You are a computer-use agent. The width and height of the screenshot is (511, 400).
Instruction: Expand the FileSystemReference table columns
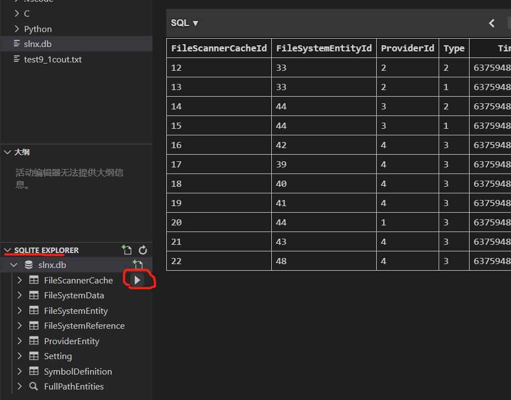pyautogui.click(x=19, y=325)
